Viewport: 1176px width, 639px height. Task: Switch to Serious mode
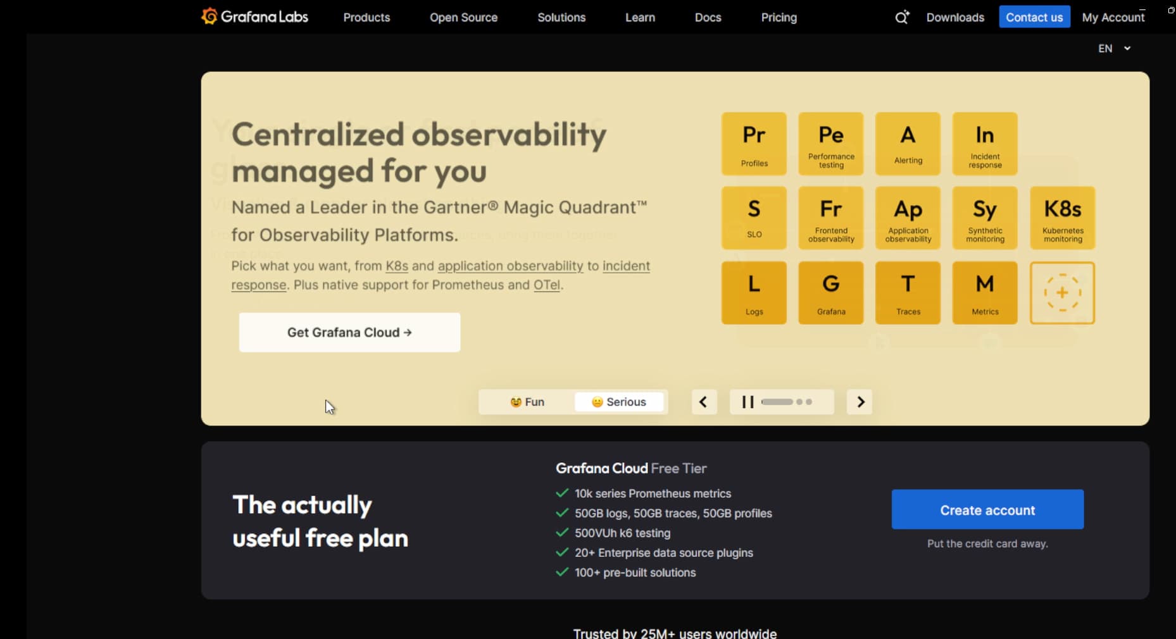point(618,402)
